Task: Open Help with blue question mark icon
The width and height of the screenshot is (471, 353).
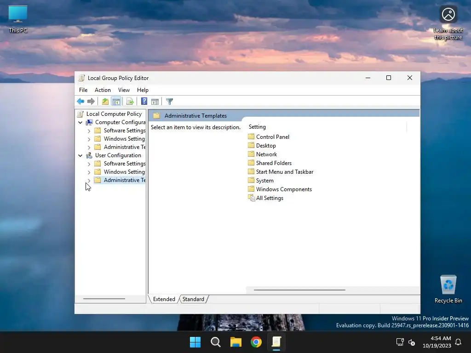Action: [144, 102]
